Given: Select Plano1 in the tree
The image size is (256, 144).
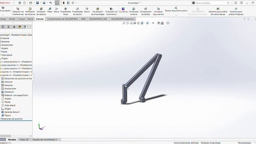Looking at the screenshot, I should click(x=8, y=116).
